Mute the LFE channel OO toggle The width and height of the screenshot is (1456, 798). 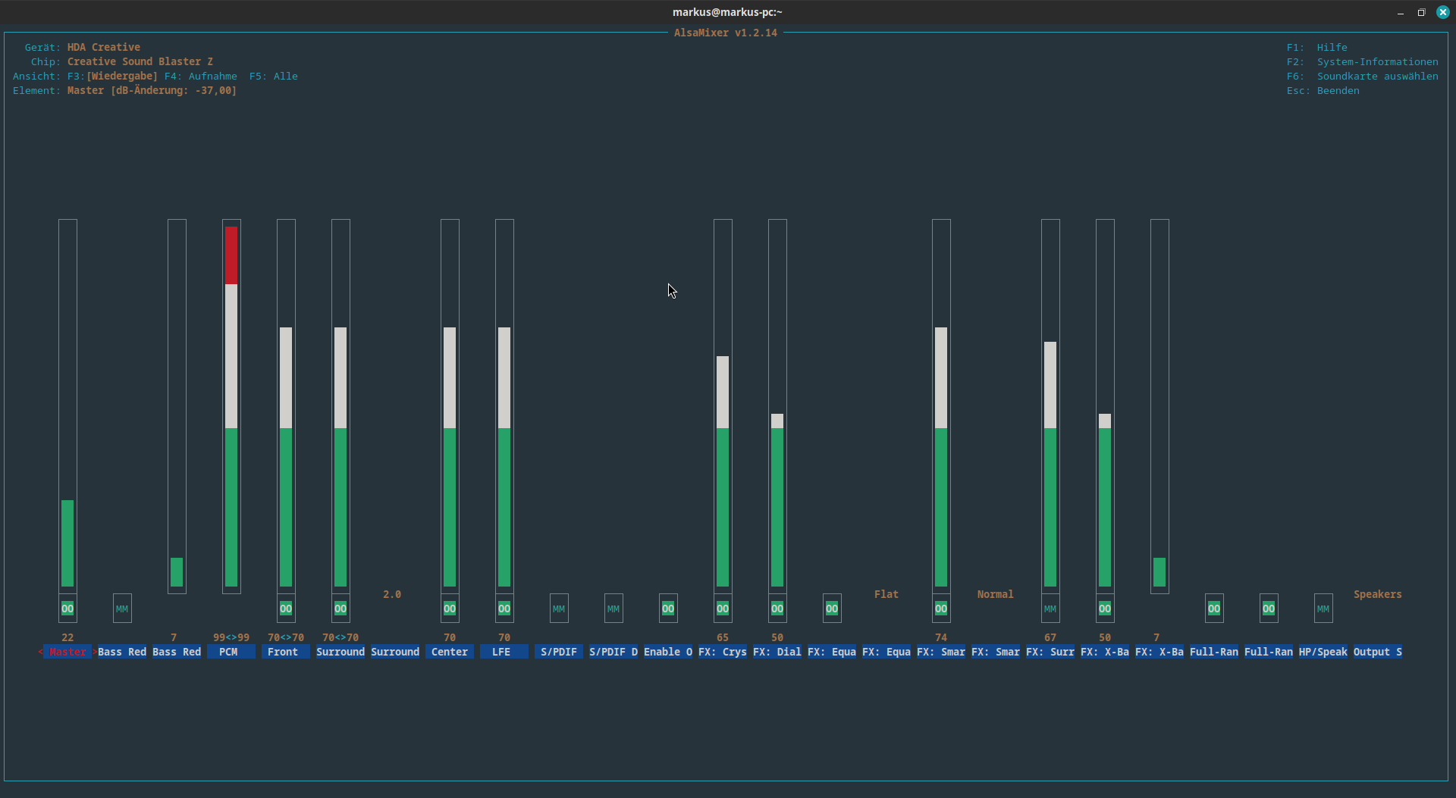pos(504,609)
